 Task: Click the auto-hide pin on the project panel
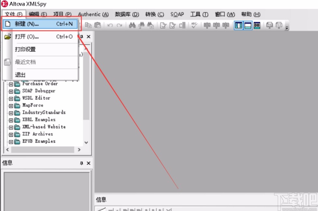pyautogui.click(x=81, y=36)
